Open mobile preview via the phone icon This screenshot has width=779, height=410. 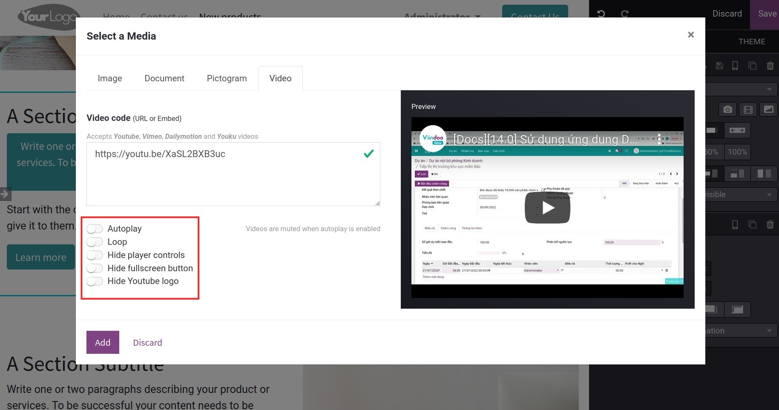[x=735, y=66]
